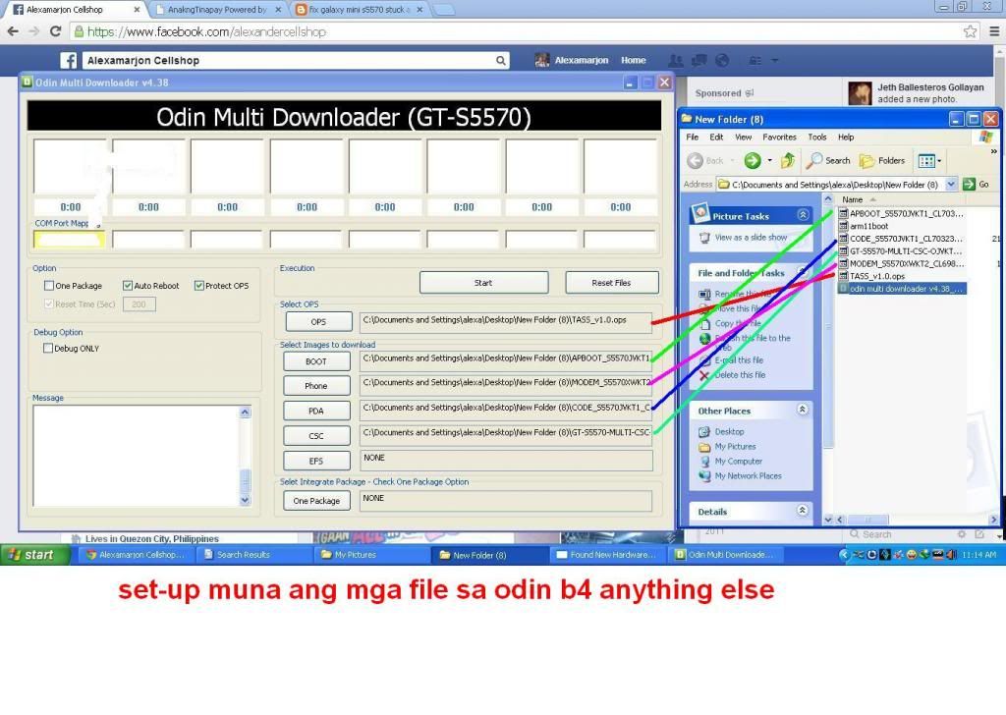
Task: Bookmark page with the star icon
Action: point(970,31)
